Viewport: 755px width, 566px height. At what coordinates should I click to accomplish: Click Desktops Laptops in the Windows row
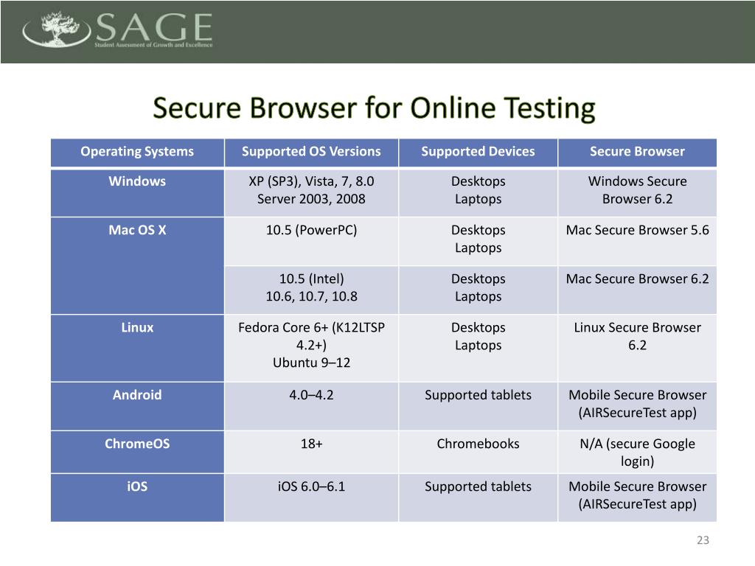coord(478,192)
